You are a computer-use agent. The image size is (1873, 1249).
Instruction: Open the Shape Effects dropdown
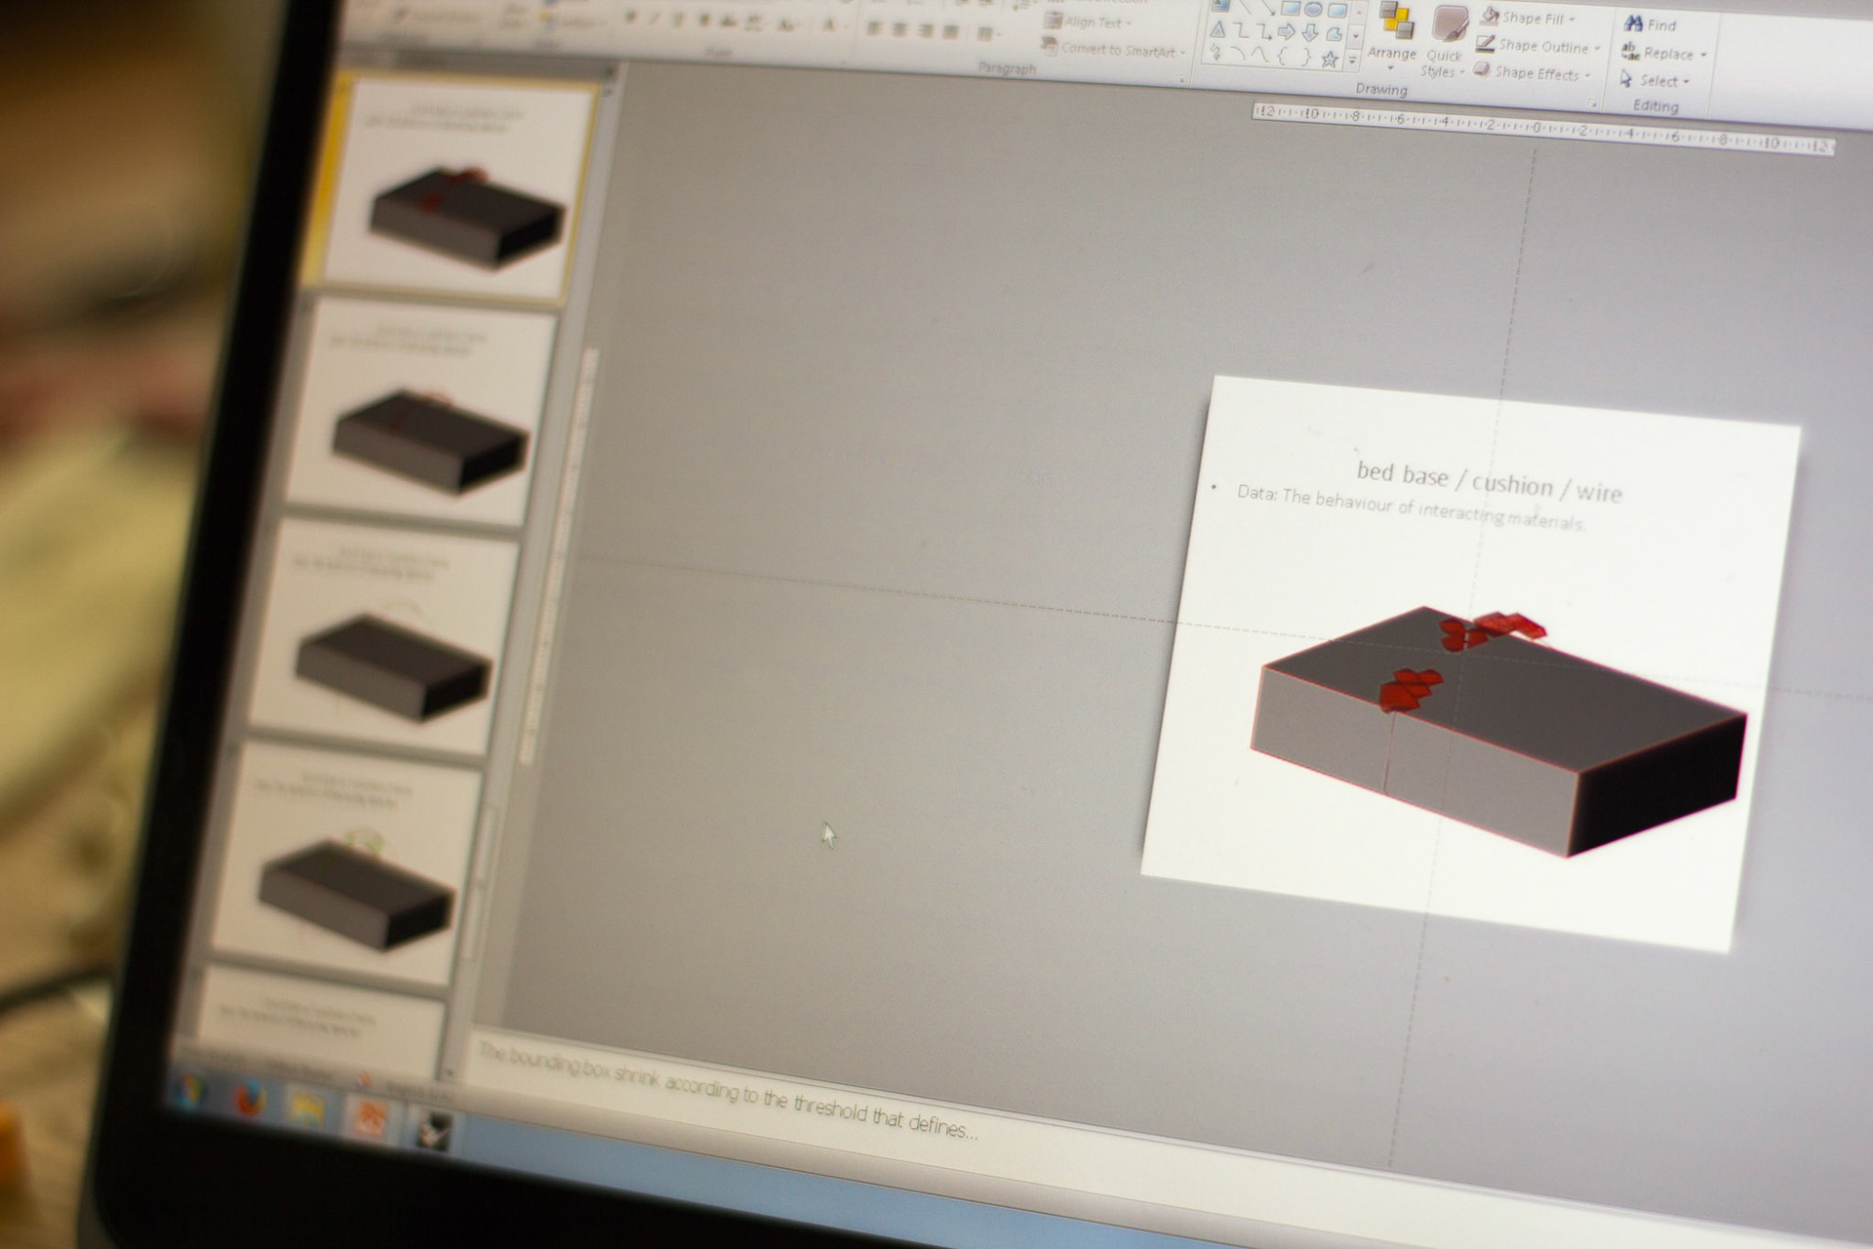(1533, 72)
